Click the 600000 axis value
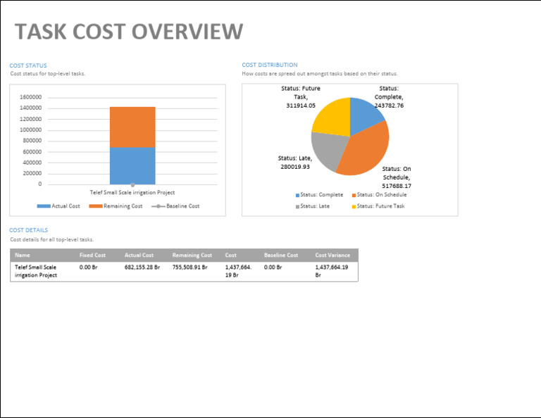This screenshot has height=418, width=541. tap(32, 151)
